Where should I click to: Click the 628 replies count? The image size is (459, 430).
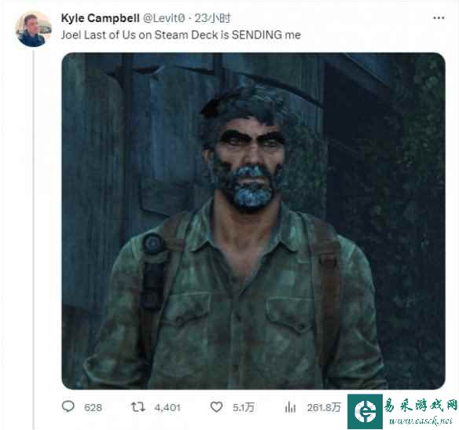(x=93, y=407)
